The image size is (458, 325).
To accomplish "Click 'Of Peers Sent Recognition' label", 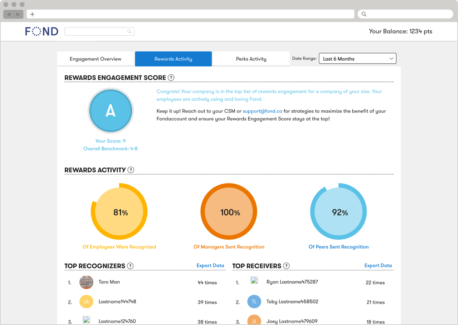I will (x=338, y=247).
